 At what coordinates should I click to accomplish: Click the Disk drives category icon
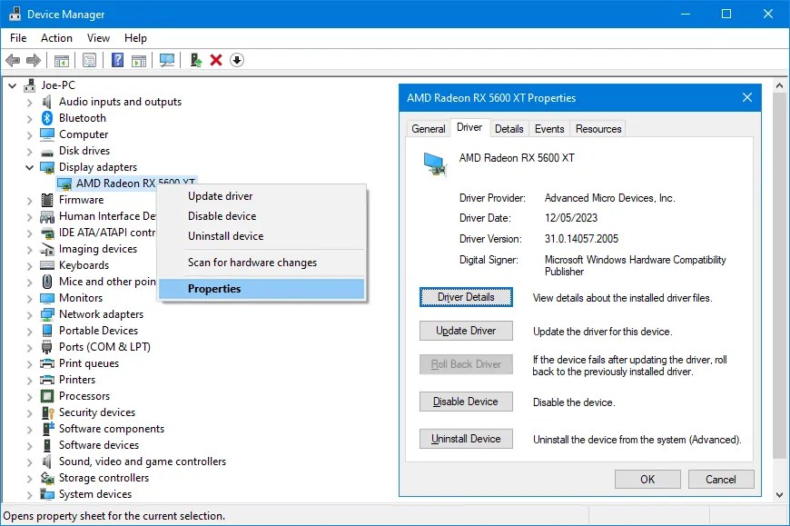47,152
